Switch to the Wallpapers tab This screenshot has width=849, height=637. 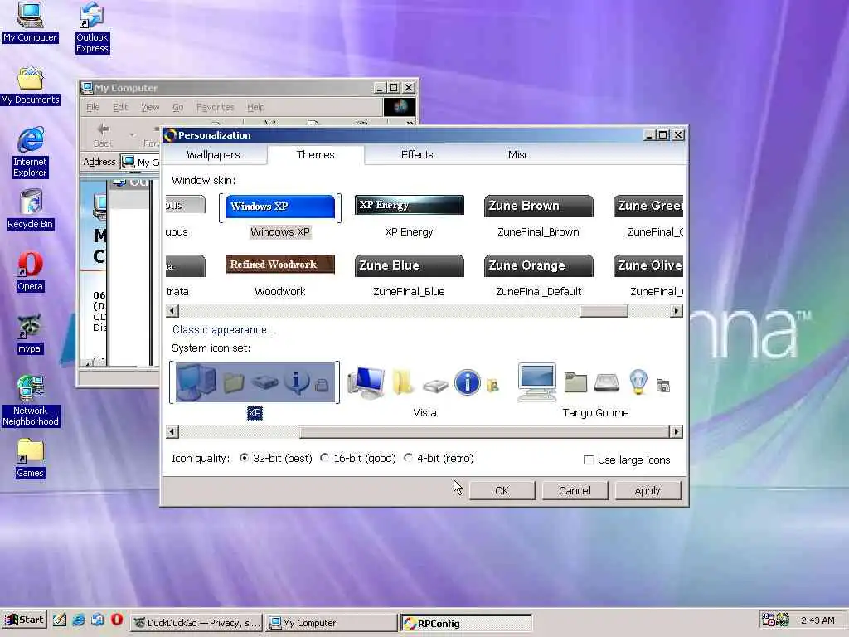[x=213, y=155]
